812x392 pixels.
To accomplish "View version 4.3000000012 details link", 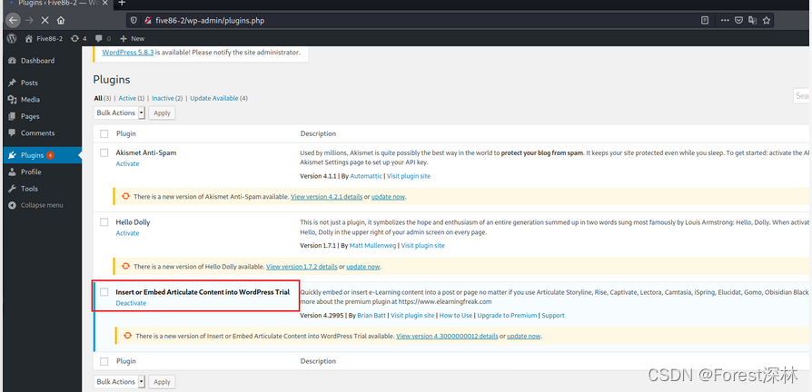I will pos(447,336).
